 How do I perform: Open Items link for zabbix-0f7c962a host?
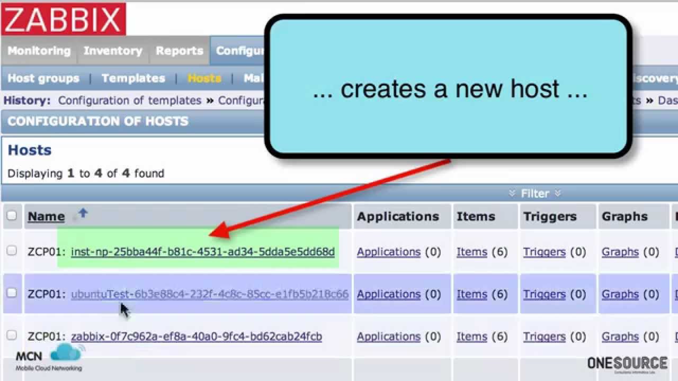[472, 337]
